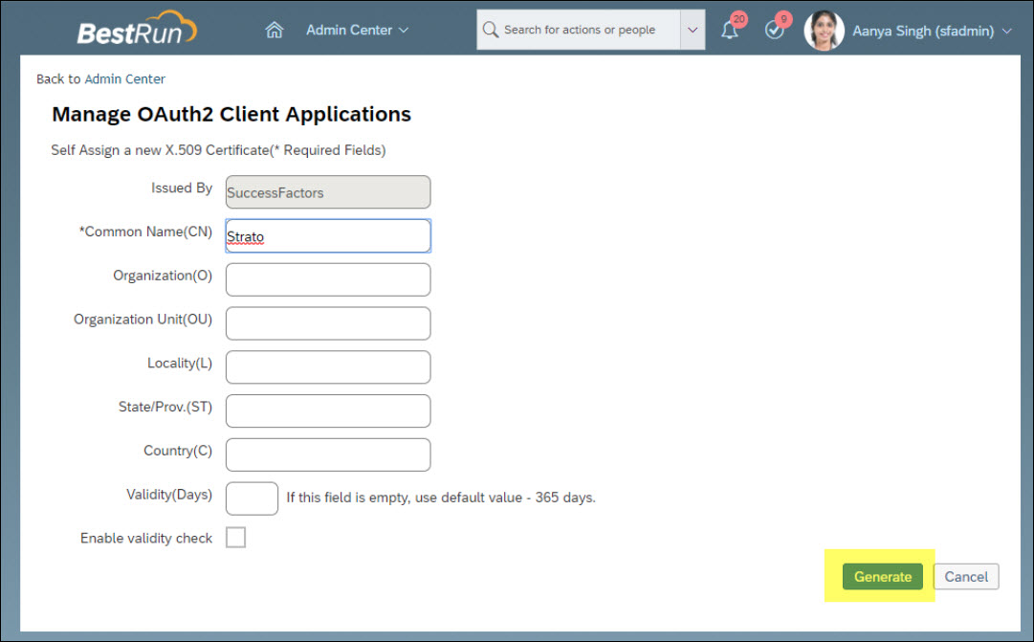This screenshot has width=1034, height=642.
Task: Click the BestRun logo
Action: (137, 30)
